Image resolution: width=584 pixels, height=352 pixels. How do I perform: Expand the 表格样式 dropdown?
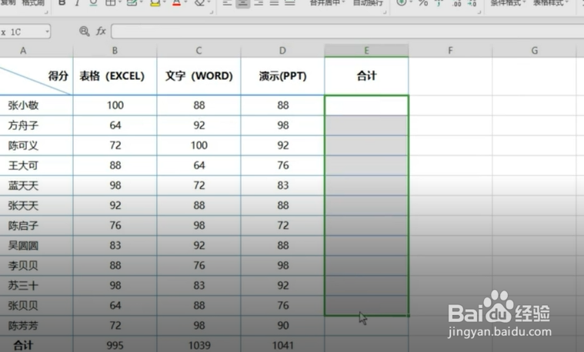tap(566, 2)
